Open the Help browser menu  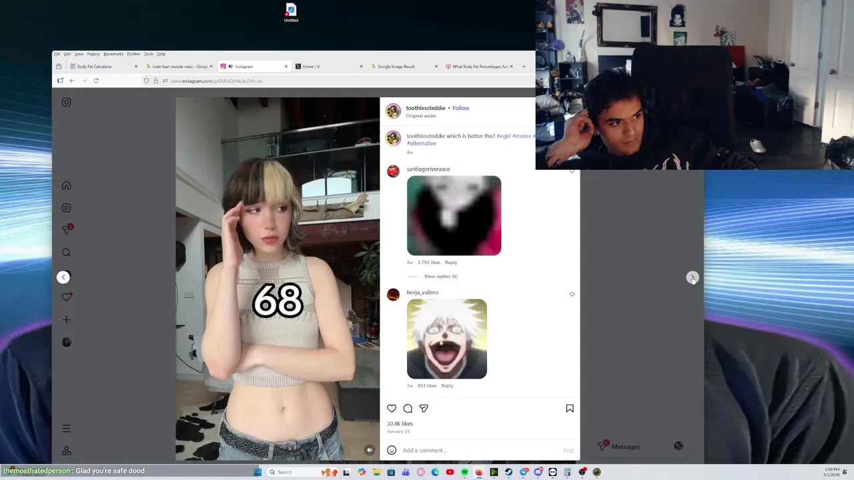coord(161,54)
